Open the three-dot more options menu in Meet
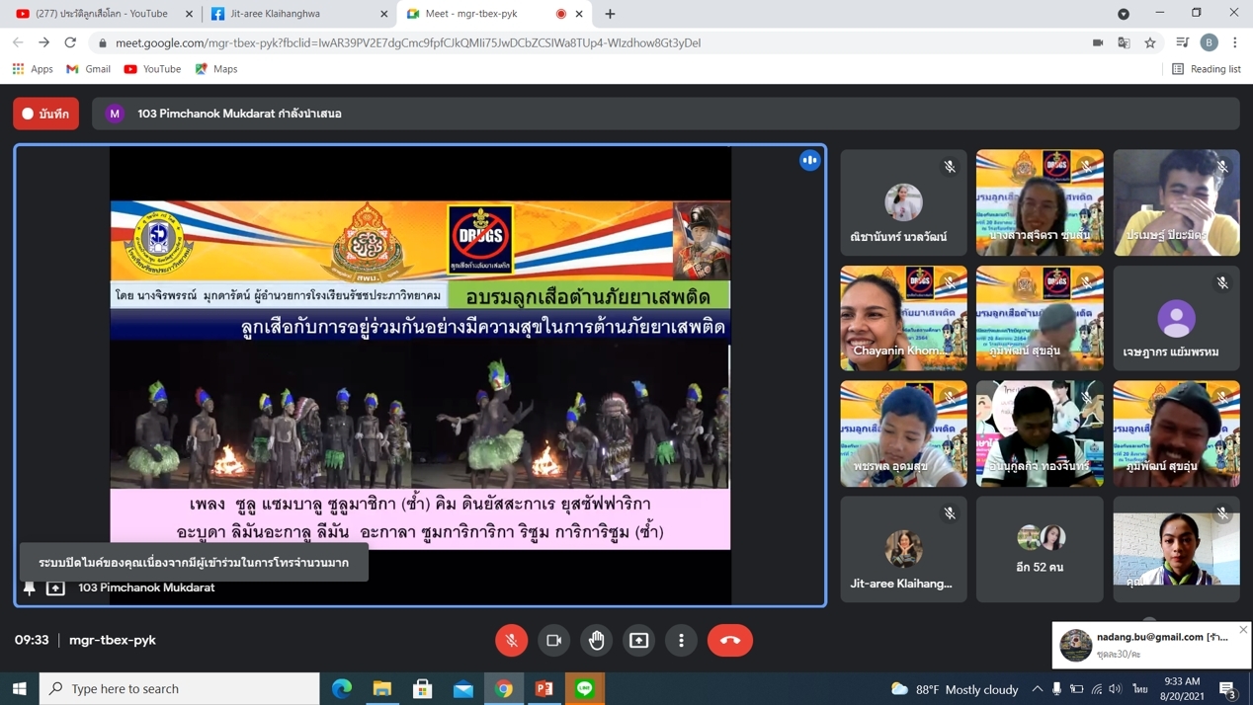This screenshot has height=705, width=1253. (x=682, y=640)
